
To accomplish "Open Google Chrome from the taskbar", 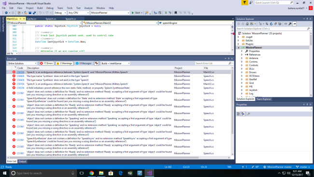I will 91,173.
